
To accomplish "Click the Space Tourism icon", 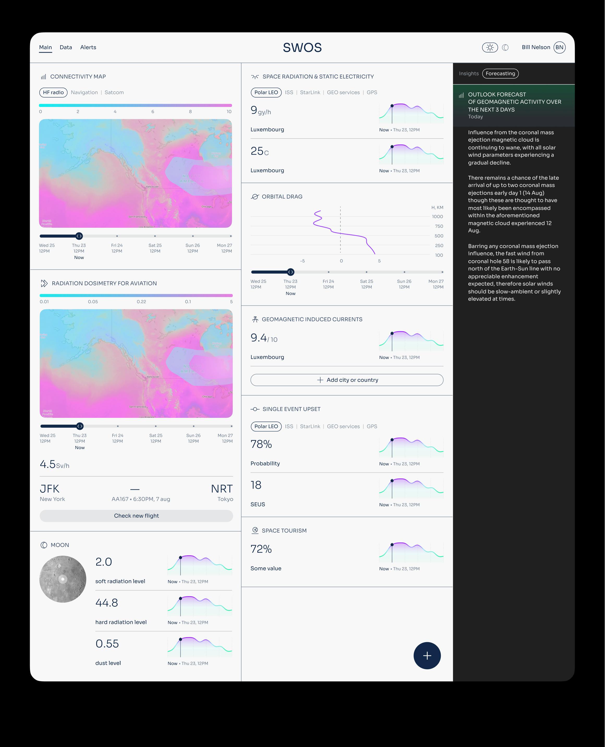I will [255, 531].
